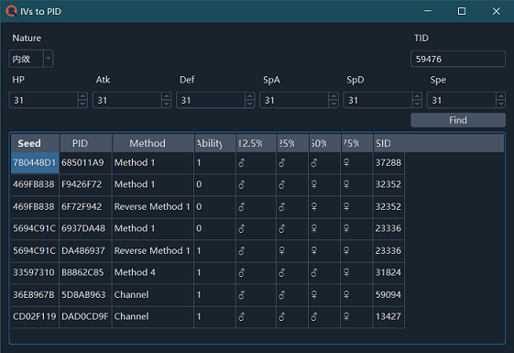
Task: Click male icon in 12.5% column of 7B0448D1 row
Action: coord(242,162)
